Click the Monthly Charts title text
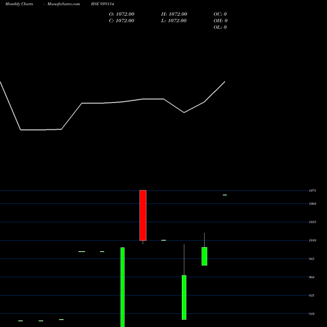Viewport: 327px width, 327px height. (x=19, y=4)
